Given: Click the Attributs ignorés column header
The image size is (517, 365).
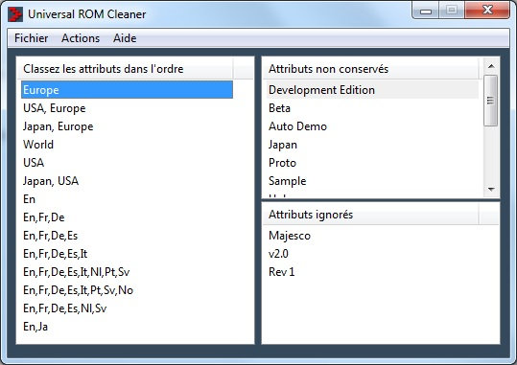Looking at the screenshot, I should [x=370, y=215].
